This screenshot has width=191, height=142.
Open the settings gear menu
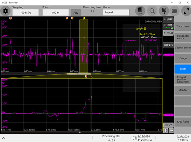[5, 11]
